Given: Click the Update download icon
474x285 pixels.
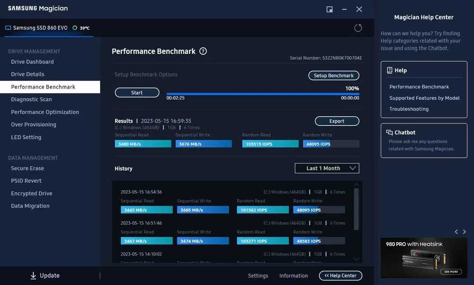Looking at the screenshot, I should click(33, 276).
